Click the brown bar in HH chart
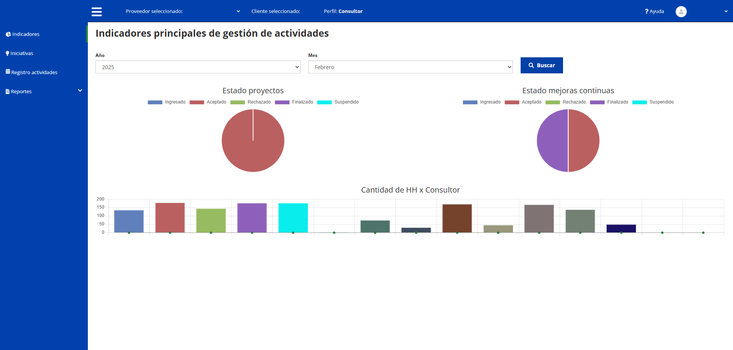Viewport: 733px width, 350px height. (457, 218)
